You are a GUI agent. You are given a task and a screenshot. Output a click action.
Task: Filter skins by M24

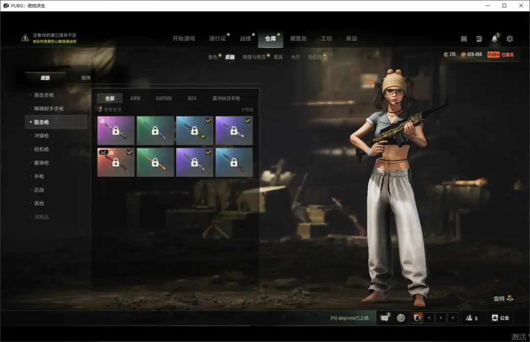pos(192,98)
